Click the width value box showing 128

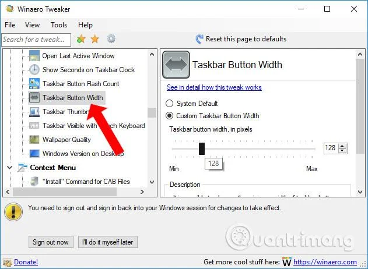331,148
